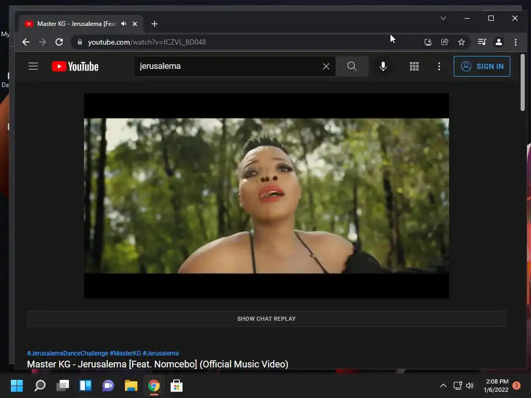Reload the YouTube page
This screenshot has width=531, height=398.
pos(59,42)
